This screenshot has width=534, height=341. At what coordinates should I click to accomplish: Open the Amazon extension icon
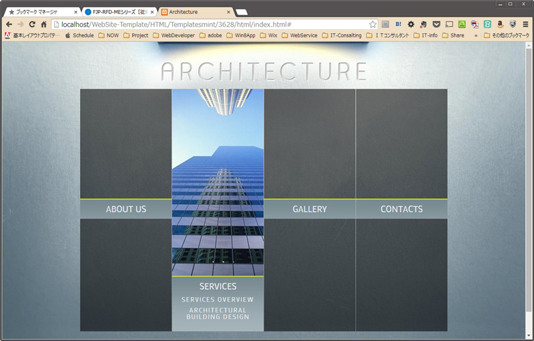coord(500,24)
